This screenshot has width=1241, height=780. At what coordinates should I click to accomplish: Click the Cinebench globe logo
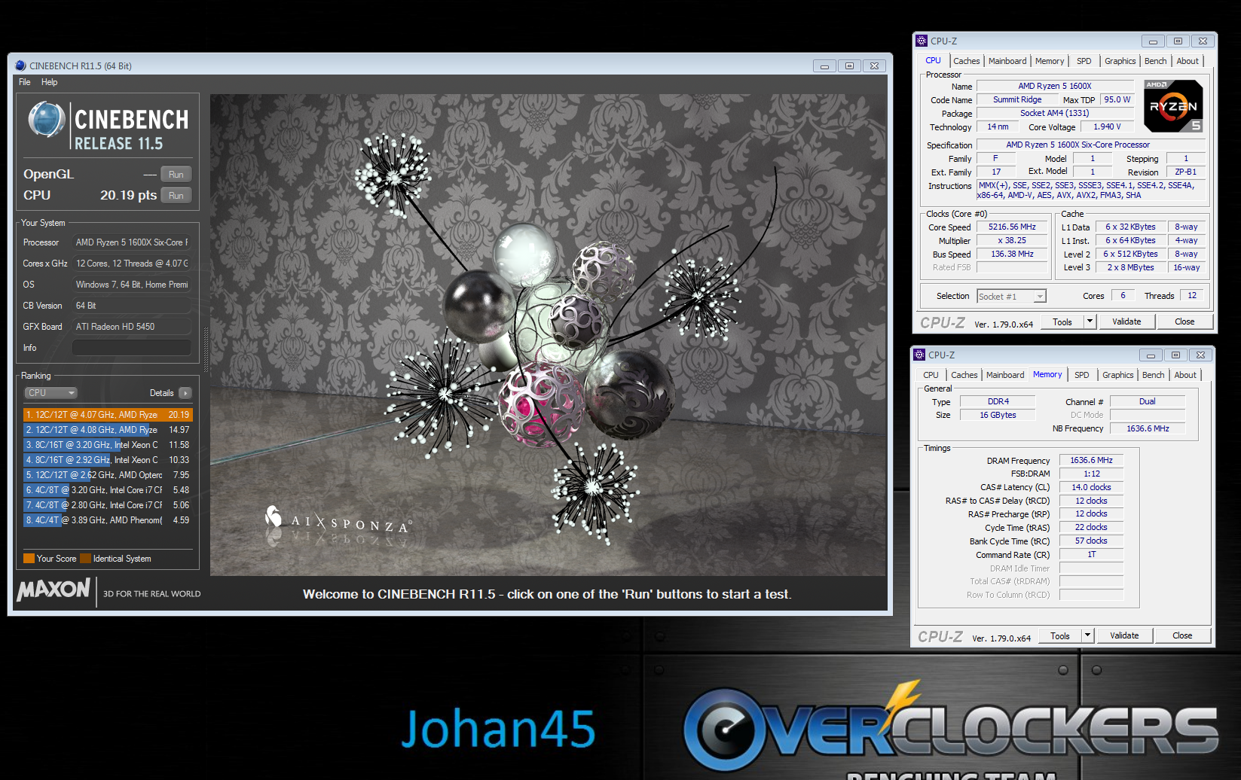[x=47, y=120]
